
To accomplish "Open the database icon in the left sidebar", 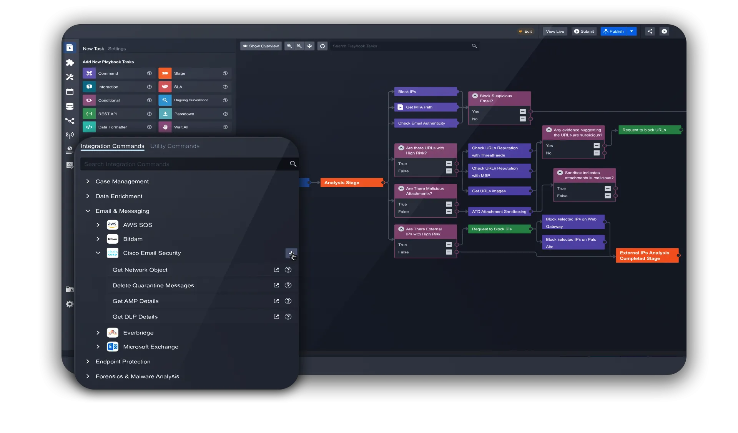I will click(70, 106).
